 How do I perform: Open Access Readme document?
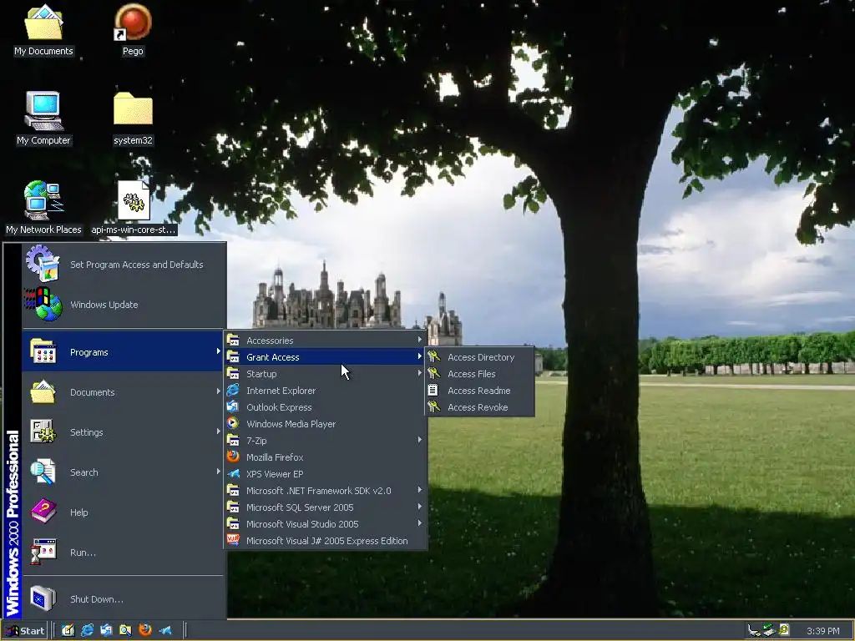479,391
